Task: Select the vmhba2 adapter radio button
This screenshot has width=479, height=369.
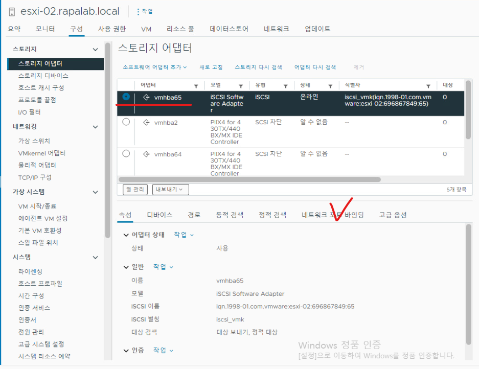Action: point(126,122)
